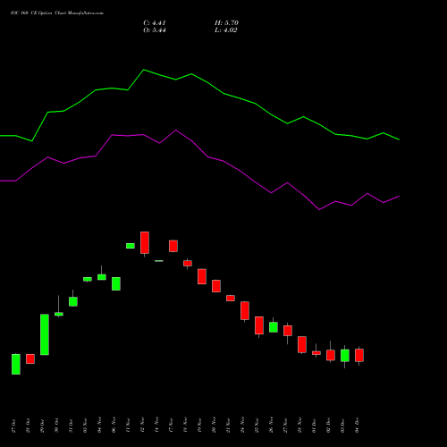The width and height of the screenshot is (447, 447).
Task: Select the 31 Oct date label
Action: (x=71, y=426)
